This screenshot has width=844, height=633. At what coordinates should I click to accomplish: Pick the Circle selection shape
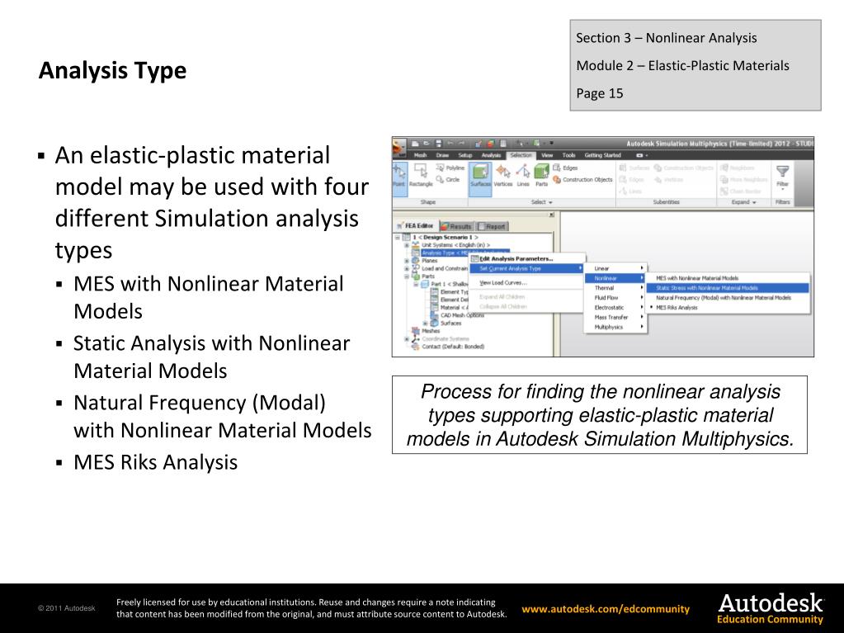point(448,180)
